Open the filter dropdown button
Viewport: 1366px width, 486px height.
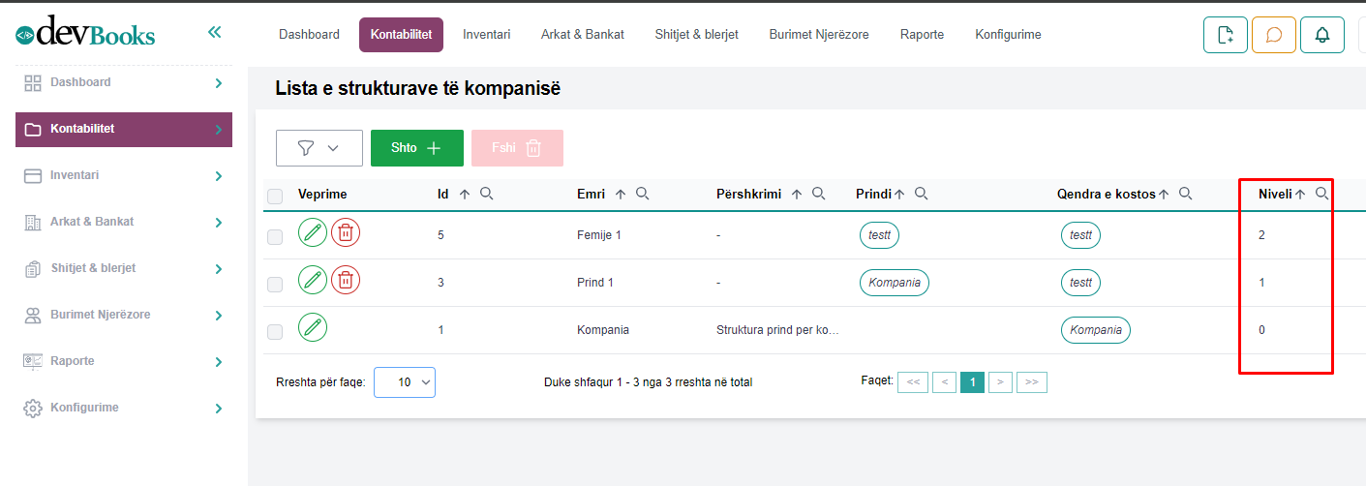[x=319, y=148]
